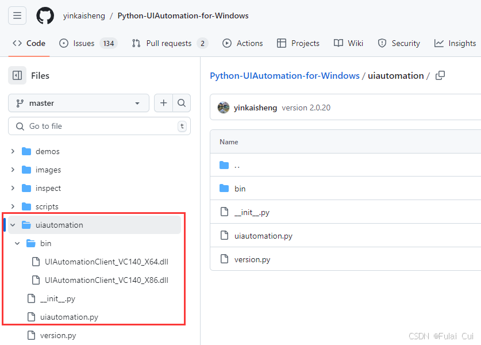The width and height of the screenshot is (481, 345).
Task: Open version.py in file list
Action: coord(252,259)
